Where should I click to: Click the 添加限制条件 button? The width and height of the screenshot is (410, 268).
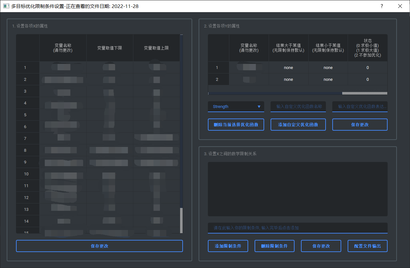click(228, 246)
